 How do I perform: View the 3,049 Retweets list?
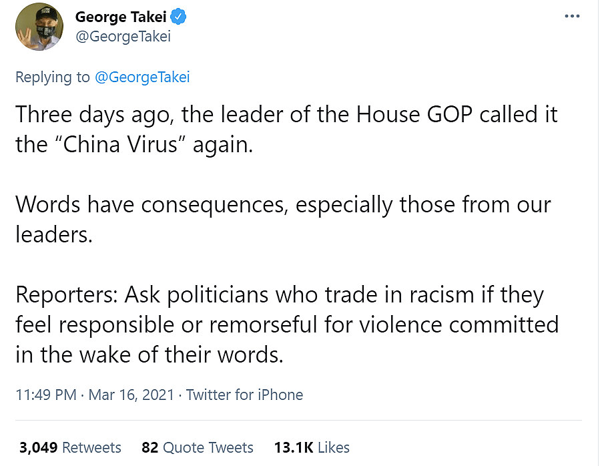pos(70,447)
